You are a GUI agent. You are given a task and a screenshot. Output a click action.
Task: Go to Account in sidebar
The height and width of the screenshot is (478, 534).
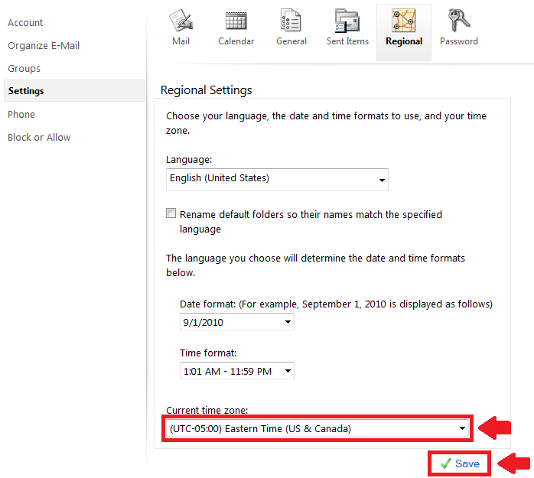[x=25, y=23]
